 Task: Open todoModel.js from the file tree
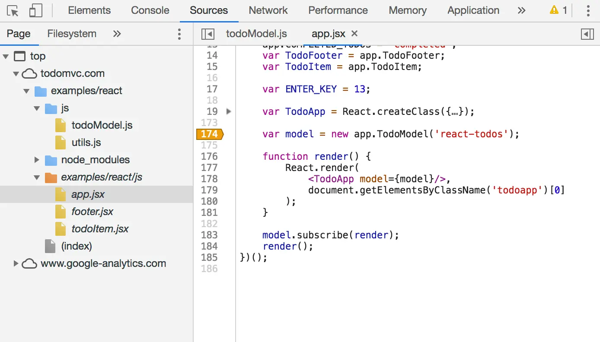click(x=102, y=125)
